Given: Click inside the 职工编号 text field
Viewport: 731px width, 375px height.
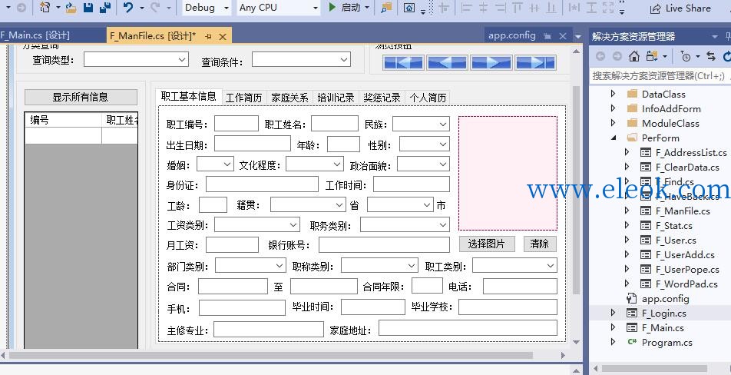Looking at the screenshot, I should coord(237,124).
